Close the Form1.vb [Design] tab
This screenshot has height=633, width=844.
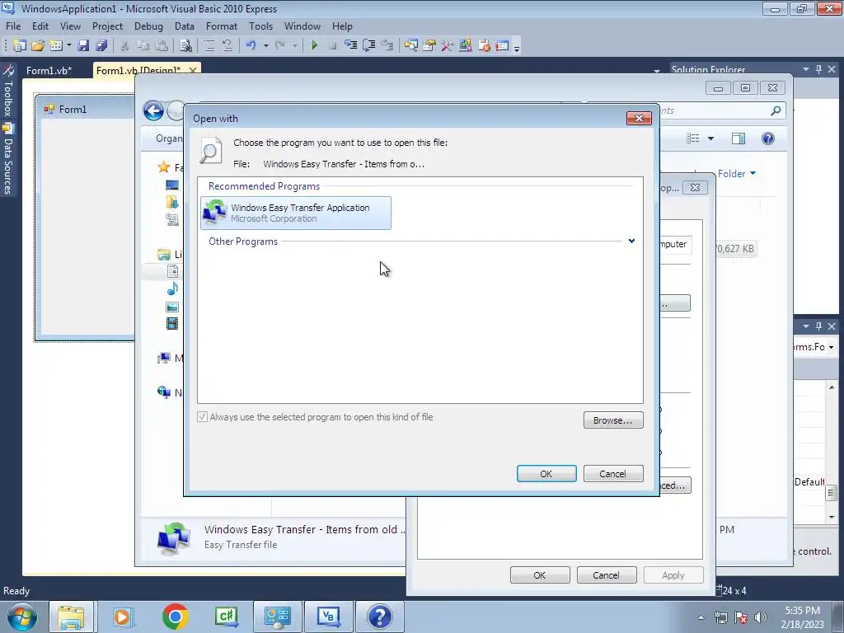click(193, 71)
